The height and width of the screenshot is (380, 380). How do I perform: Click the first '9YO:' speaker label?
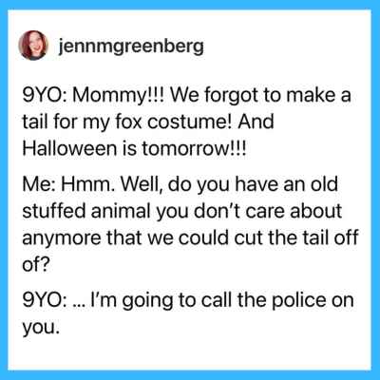coord(45,95)
